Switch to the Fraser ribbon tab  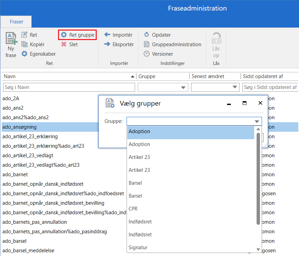pyautogui.click(x=16, y=22)
